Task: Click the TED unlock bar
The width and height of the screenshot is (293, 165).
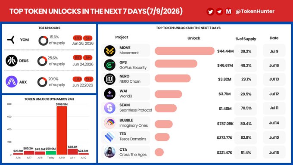Action: (162, 137)
